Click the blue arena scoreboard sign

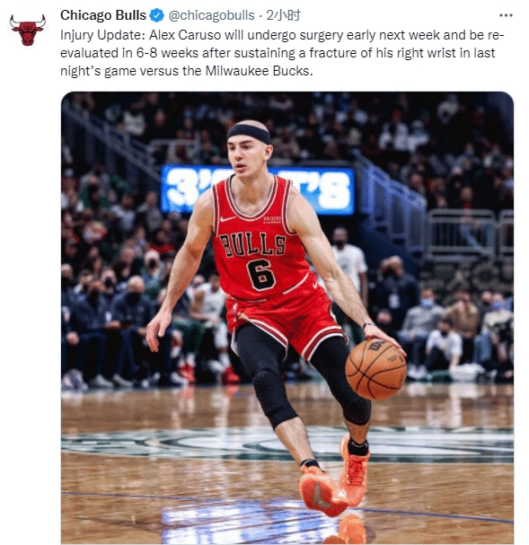click(x=258, y=189)
